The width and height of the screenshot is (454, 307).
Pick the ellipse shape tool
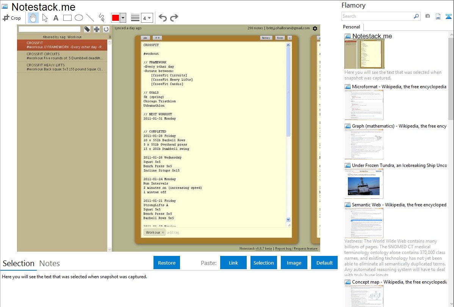click(x=79, y=18)
